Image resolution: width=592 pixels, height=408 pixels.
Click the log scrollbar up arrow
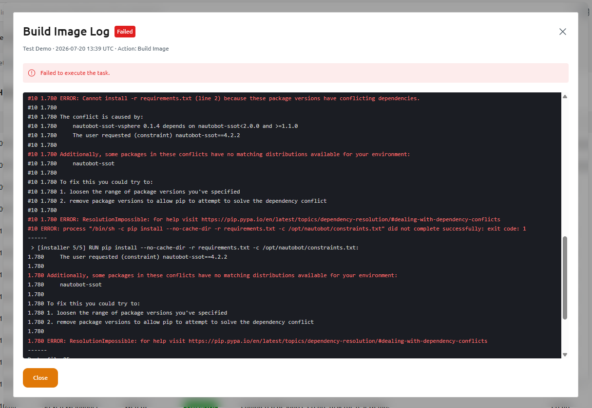(x=565, y=96)
